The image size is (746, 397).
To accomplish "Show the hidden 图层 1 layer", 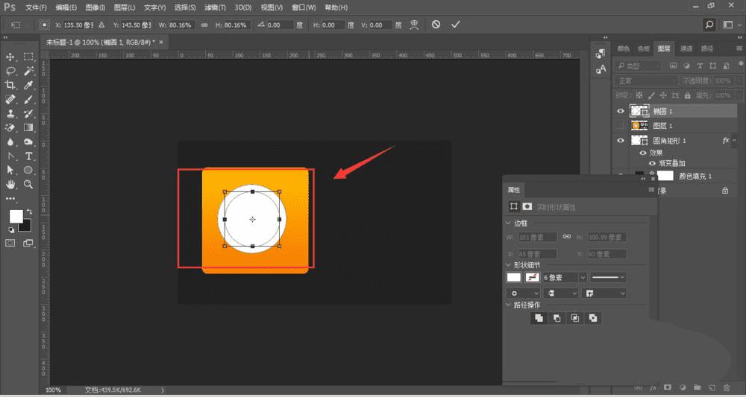I will pyautogui.click(x=621, y=126).
